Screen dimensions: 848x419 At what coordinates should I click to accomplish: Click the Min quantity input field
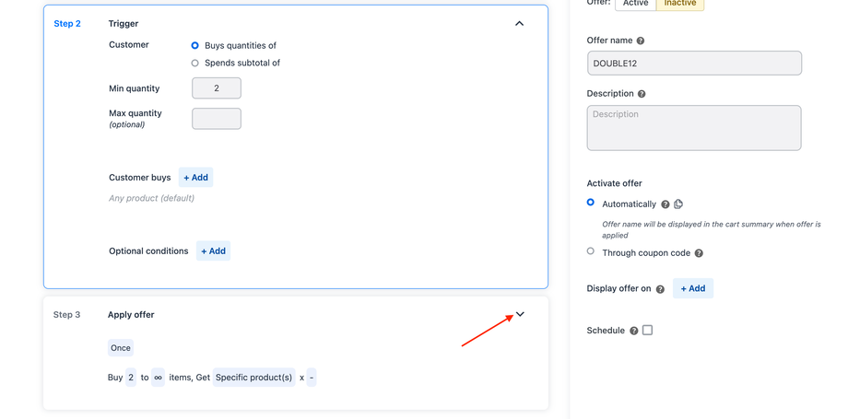coord(217,88)
